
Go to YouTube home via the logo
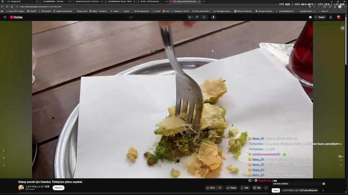(16, 17)
